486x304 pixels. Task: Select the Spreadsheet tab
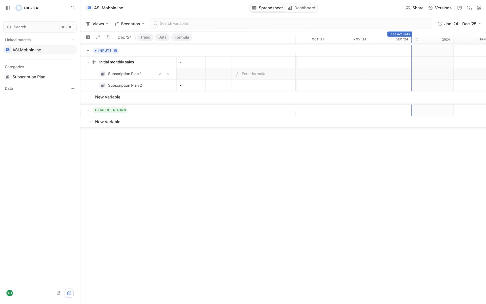[x=268, y=8]
